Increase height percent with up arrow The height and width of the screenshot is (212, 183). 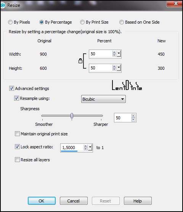pos(114,66)
